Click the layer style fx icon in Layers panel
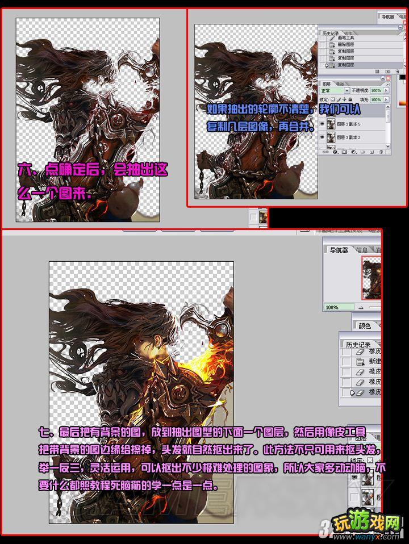The height and width of the screenshot is (544, 409). pos(335,152)
